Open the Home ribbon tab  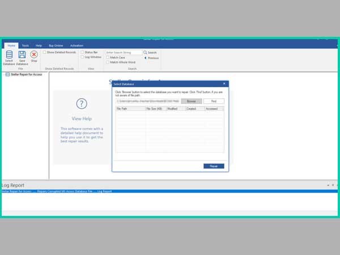pyautogui.click(x=11, y=45)
